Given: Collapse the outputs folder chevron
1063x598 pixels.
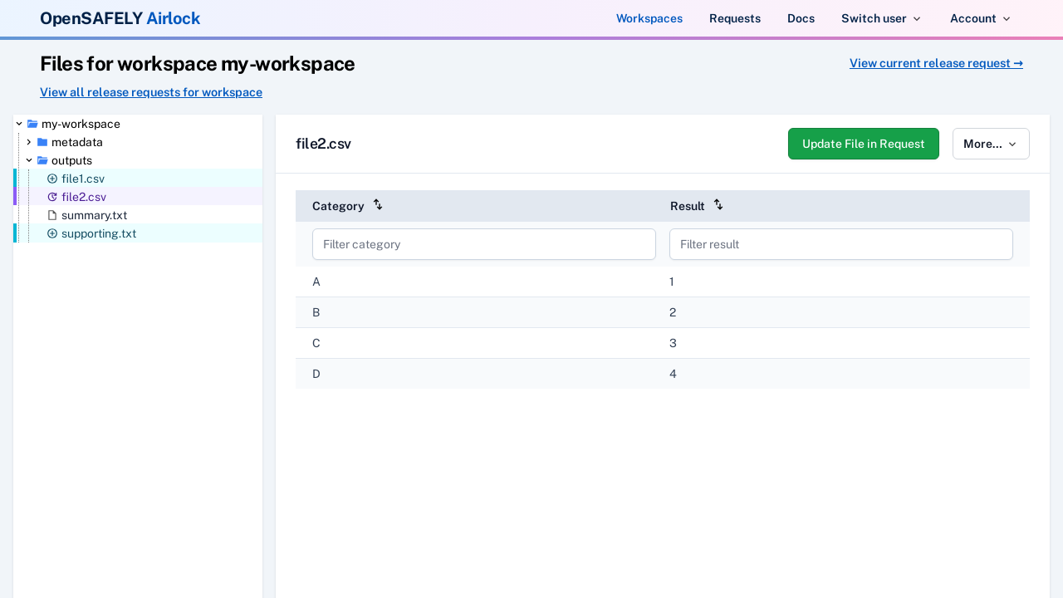Looking at the screenshot, I should click(x=29, y=160).
